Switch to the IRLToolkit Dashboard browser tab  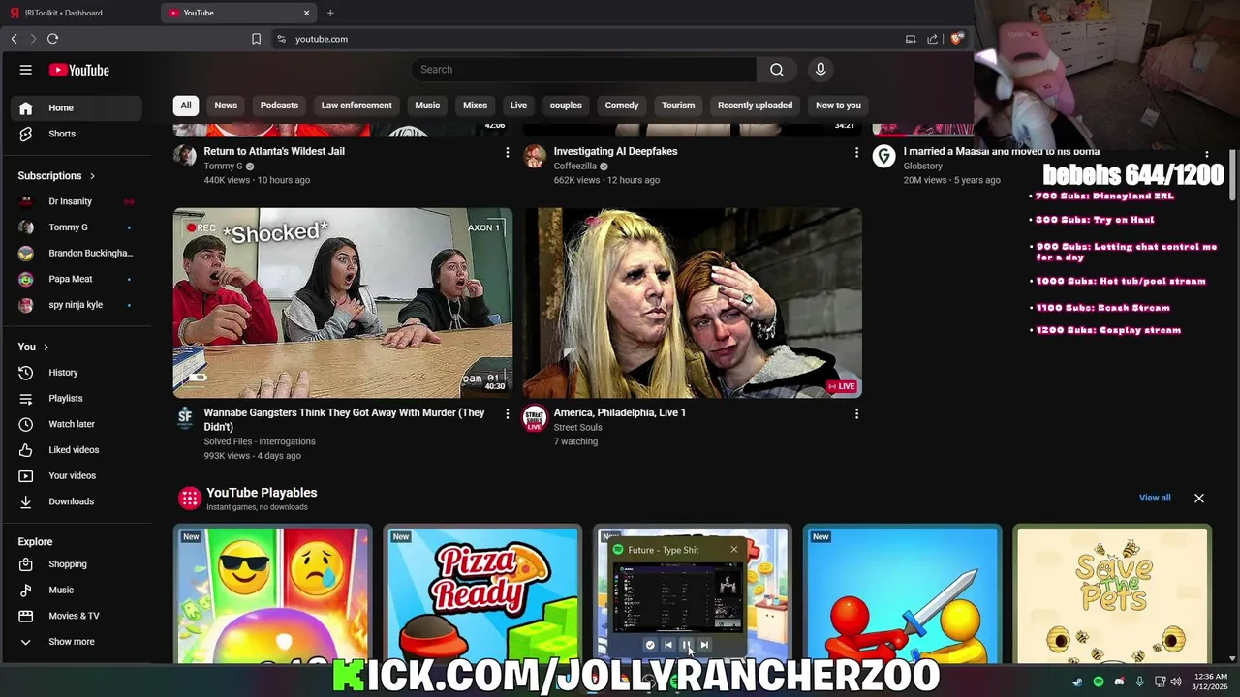(x=79, y=13)
